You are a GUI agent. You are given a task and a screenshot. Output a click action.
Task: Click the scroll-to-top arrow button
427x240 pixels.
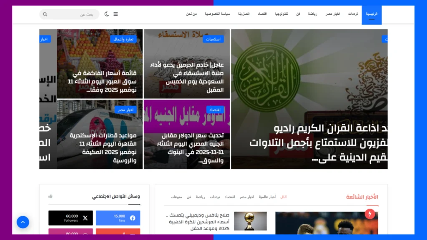tap(23, 222)
